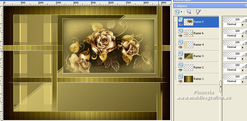Click the Raster 6 layer thumbnail
The image size is (247, 121).
[189, 33]
